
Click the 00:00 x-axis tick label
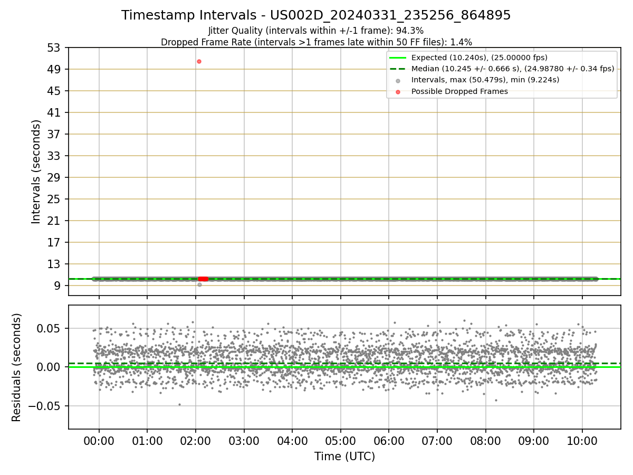[x=99, y=441]
